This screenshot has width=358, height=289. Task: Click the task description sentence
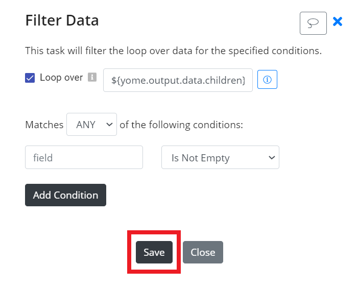173,51
